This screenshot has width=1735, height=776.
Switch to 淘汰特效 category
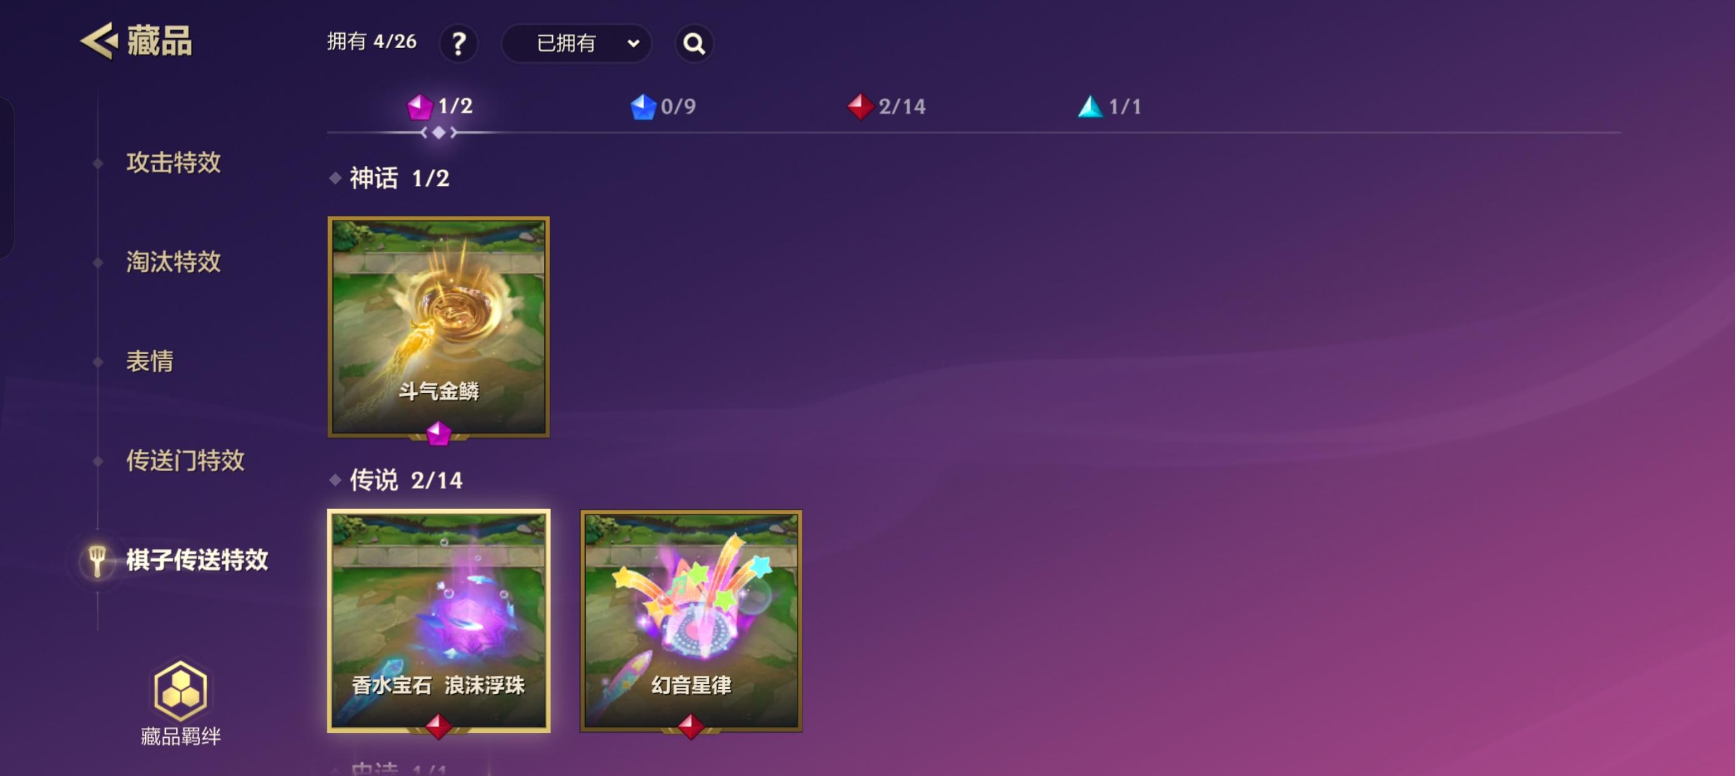pyautogui.click(x=173, y=262)
